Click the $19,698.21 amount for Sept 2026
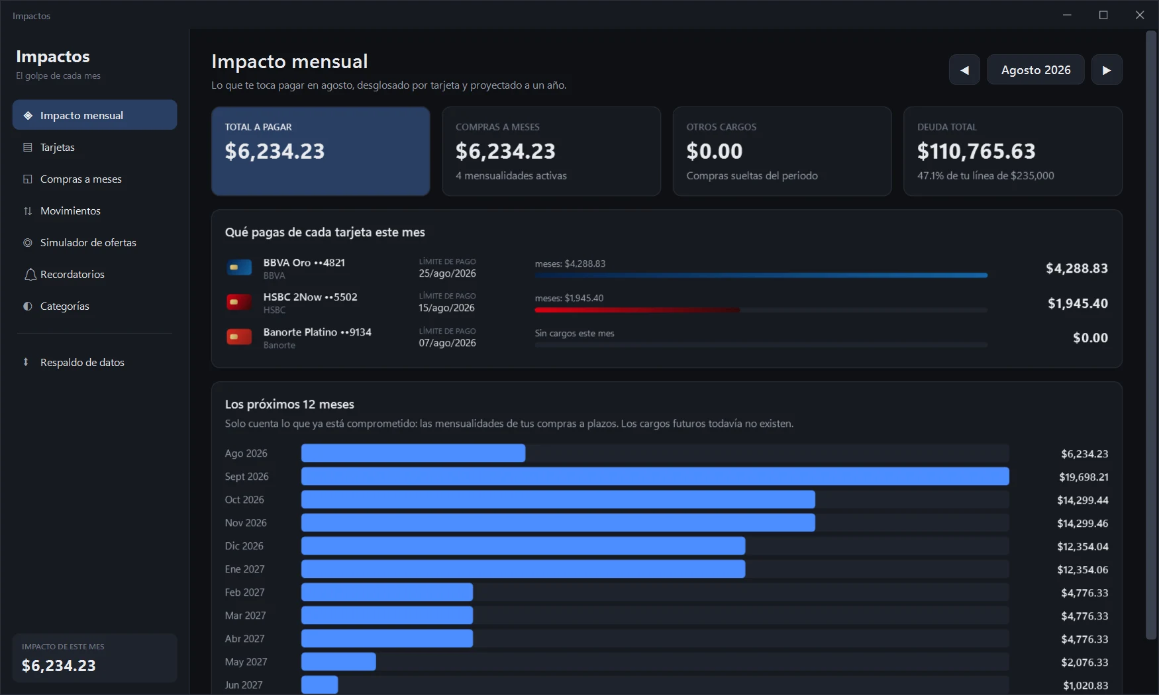The height and width of the screenshot is (695, 1159). coord(1083,477)
